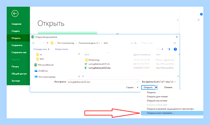Click the folder icon in the address bar
Image resolution: width=210 pixels, height=125 pixels.
52,43
